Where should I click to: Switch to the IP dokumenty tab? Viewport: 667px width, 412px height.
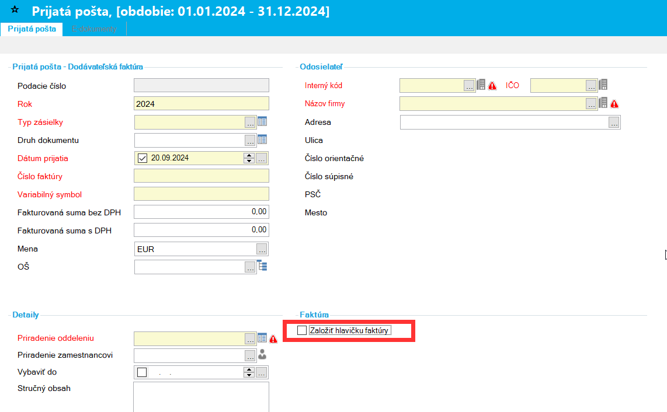[94, 29]
